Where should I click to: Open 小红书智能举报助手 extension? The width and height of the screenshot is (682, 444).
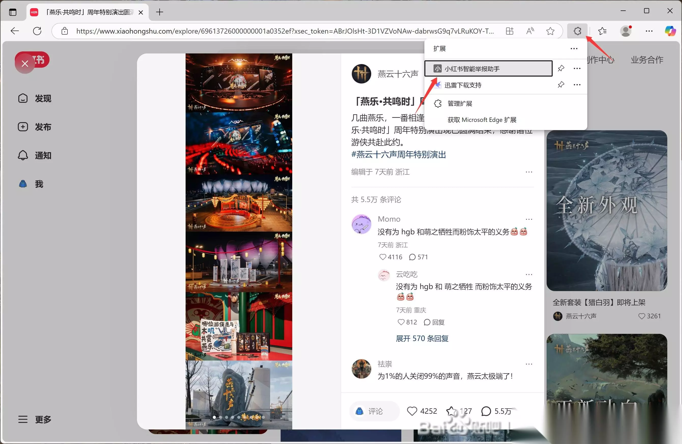click(488, 68)
